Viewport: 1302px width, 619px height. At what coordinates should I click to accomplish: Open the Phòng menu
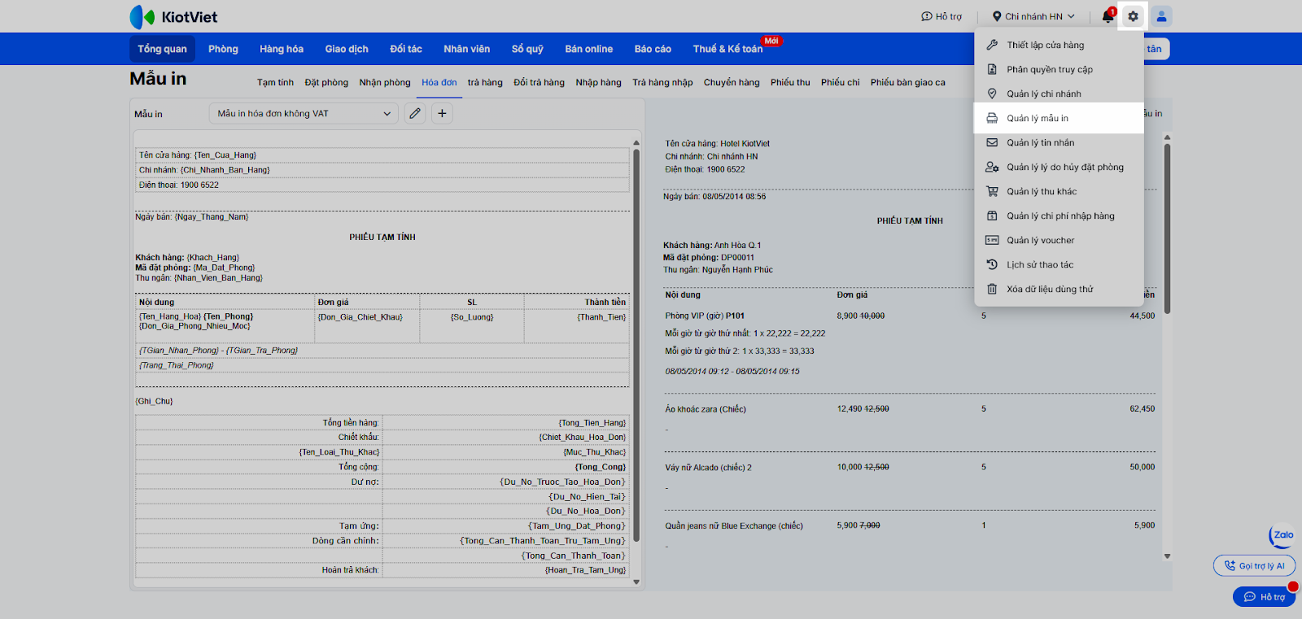tap(223, 49)
